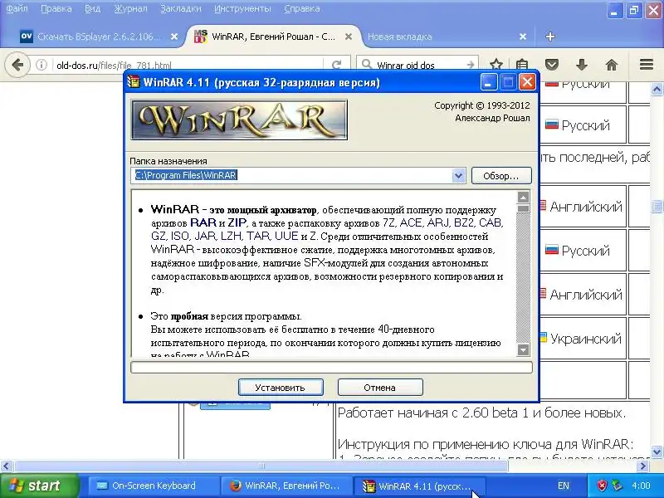Click the Обзор... browse button
This screenshot has height=498, width=664.
tap(501, 176)
